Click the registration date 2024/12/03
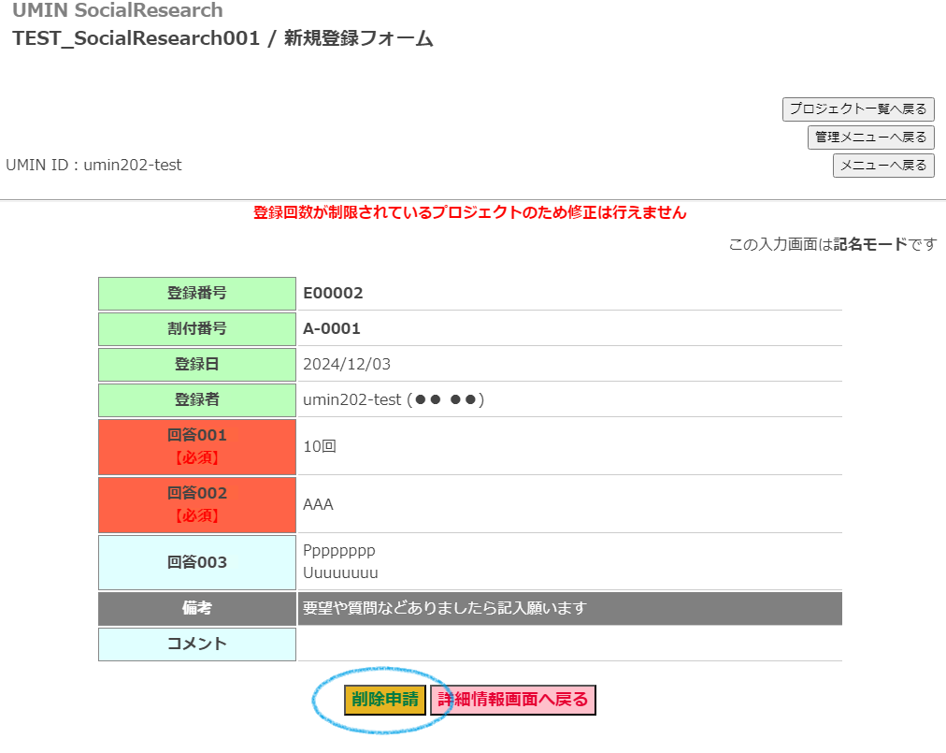The height and width of the screenshot is (753, 946). 347,365
